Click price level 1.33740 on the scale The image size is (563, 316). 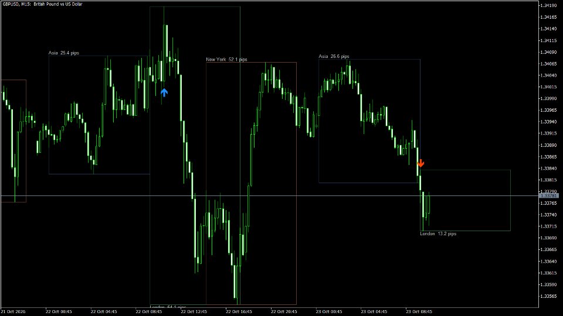(550, 215)
